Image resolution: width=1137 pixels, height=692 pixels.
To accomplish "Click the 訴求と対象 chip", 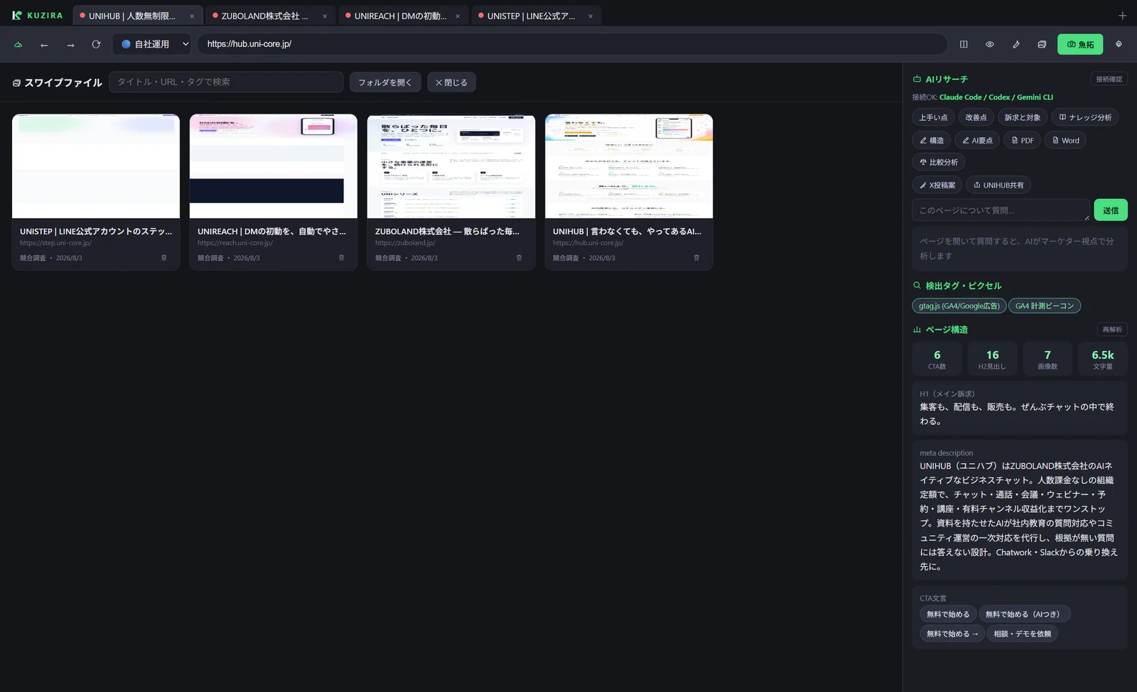I will click(x=1023, y=117).
